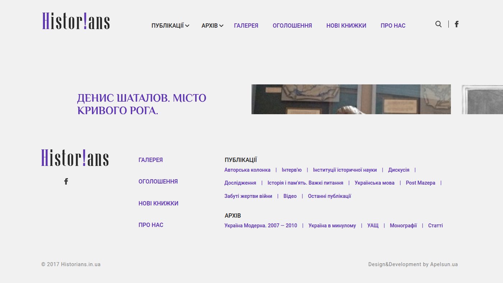Open ПРО НАС link in the footer
Viewport: 503px width, 283px height.
tap(151, 225)
